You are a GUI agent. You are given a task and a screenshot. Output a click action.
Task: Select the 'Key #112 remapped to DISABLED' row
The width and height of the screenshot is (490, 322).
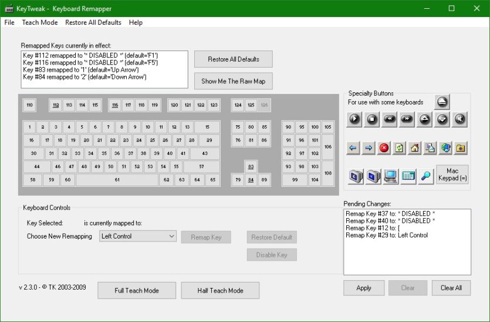(x=104, y=55)
